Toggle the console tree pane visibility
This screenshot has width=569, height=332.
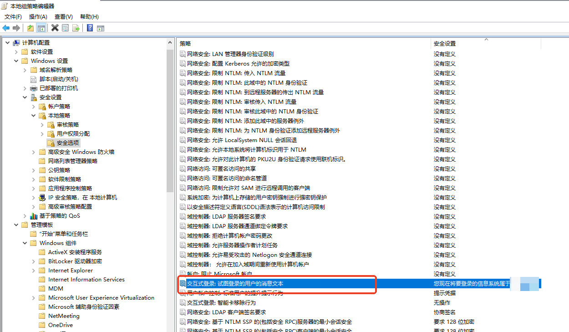coord(41,28)
